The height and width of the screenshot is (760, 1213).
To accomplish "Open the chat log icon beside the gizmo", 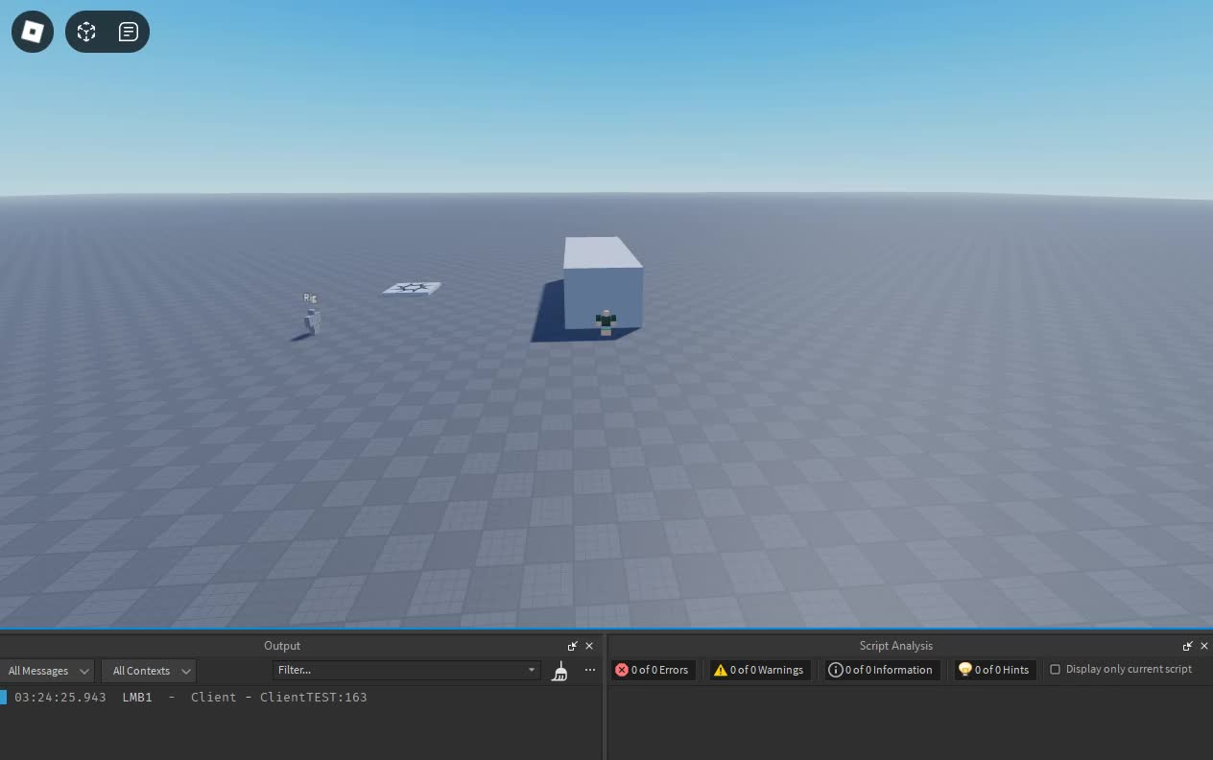I will point(128,31).
